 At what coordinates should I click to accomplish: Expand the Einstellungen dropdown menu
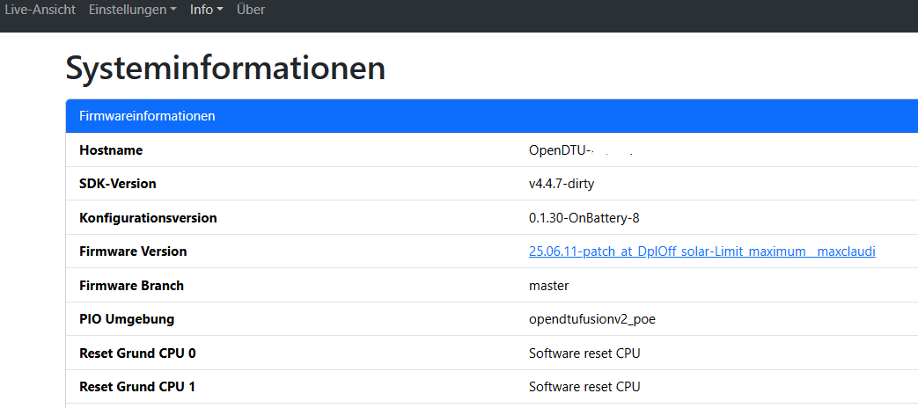pyautogui.click(x=132, y=10)
